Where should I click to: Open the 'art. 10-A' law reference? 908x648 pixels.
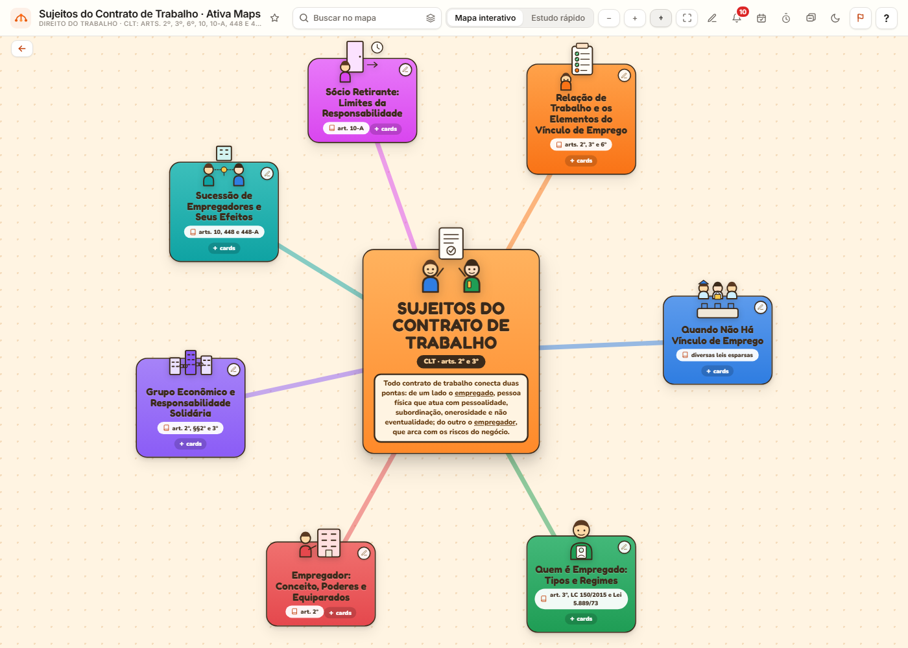[346, 128]
